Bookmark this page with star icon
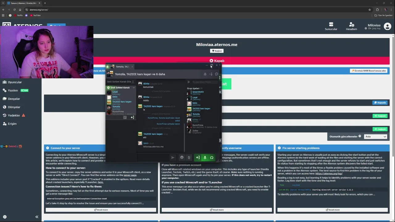The height and width of the screenshot is (222, 395). click(370, 10)
